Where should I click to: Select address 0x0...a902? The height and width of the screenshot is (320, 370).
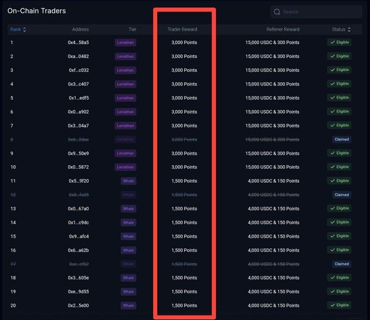pyautogui.click(x=78, y=112)
